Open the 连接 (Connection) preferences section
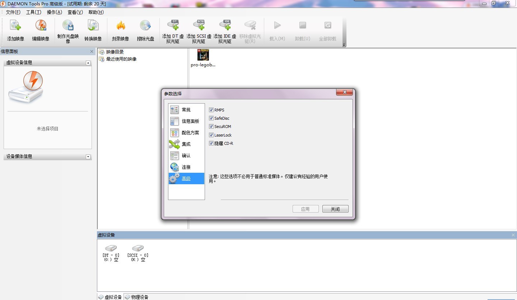Image resolution: width=517 pixels, height=300 pixels. 186,167
